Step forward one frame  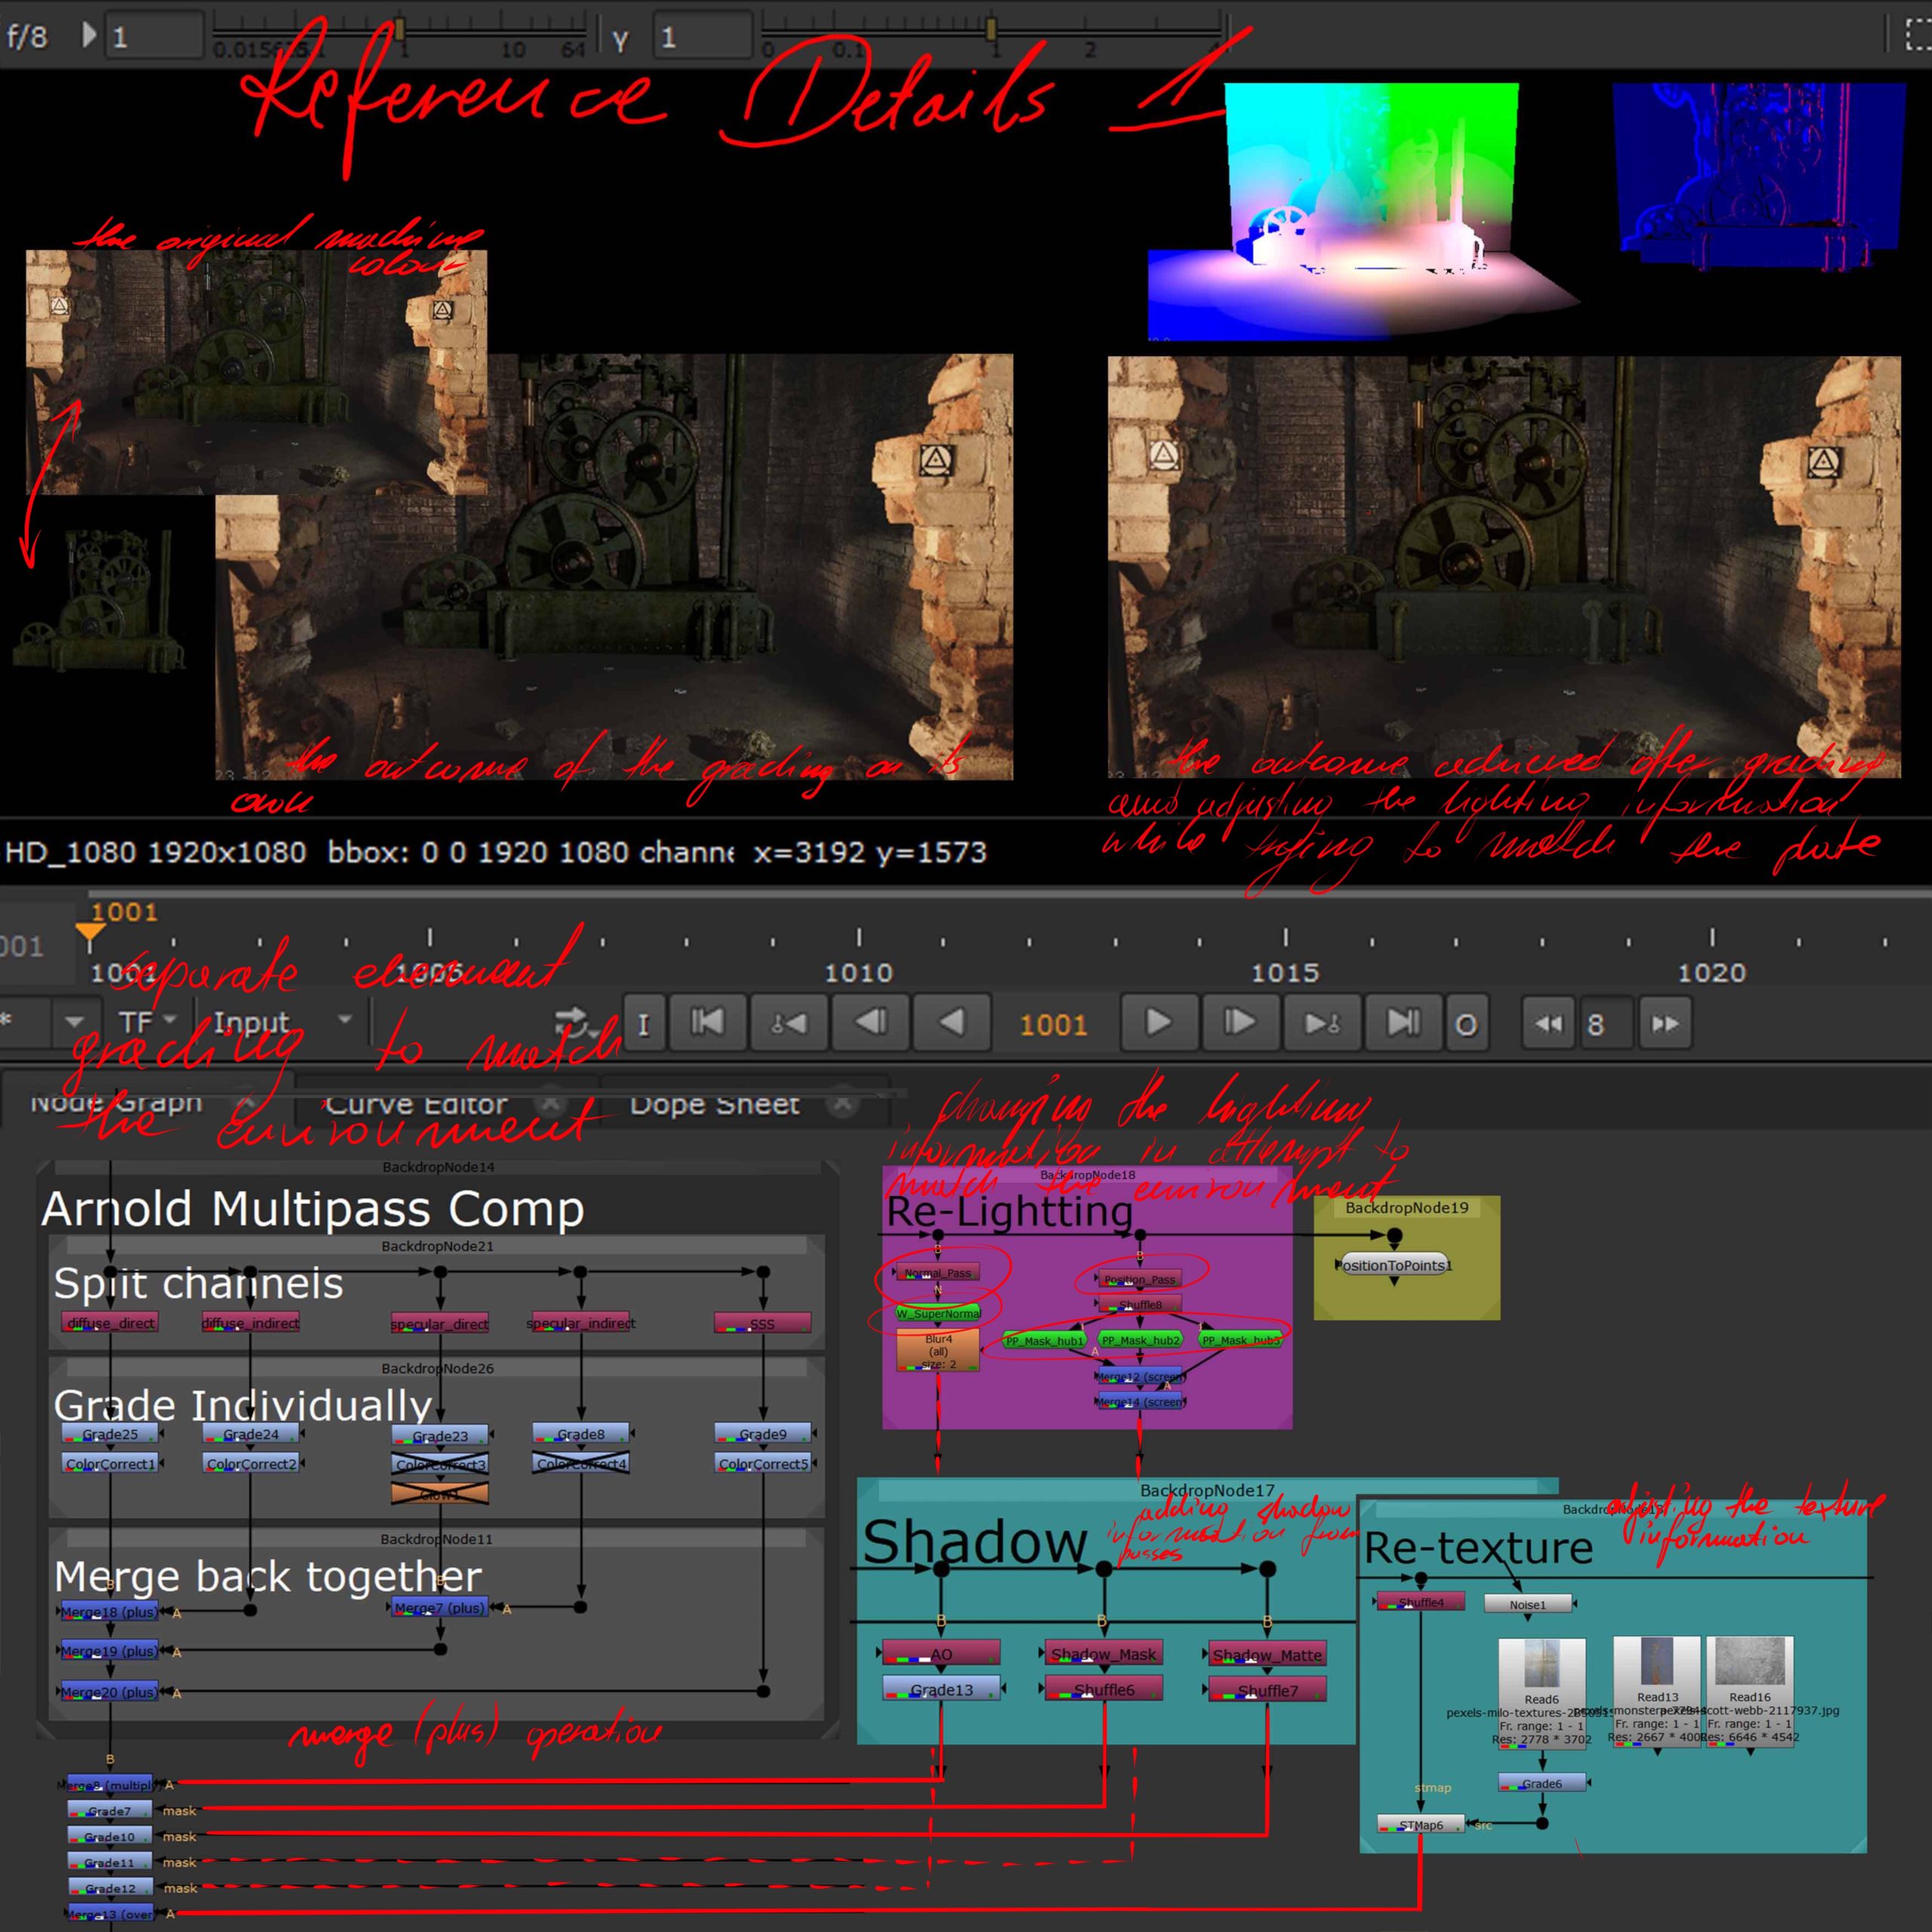pos(1239,1023)
